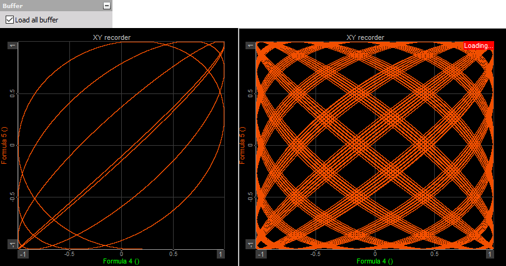Screen dimensions: 506x266
Task: Click the left graph's XY recorder title
Action: tap(112, 37)
